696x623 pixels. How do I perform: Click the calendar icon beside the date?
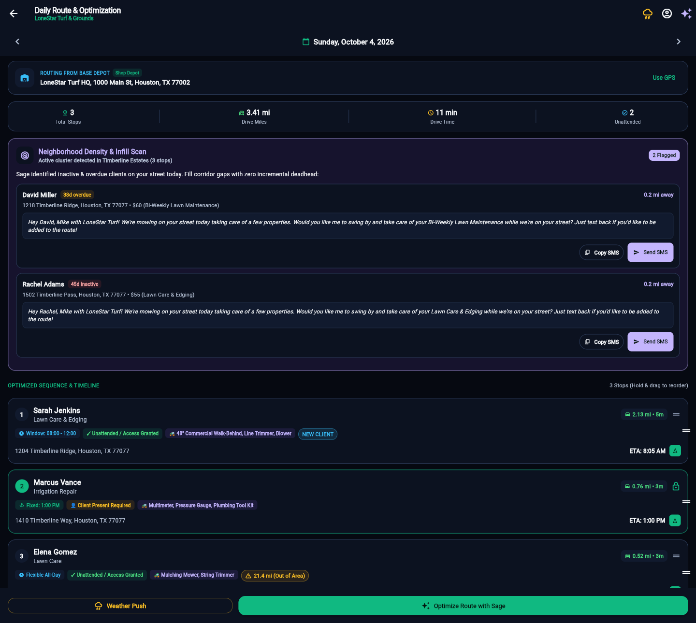pos(306,42)
